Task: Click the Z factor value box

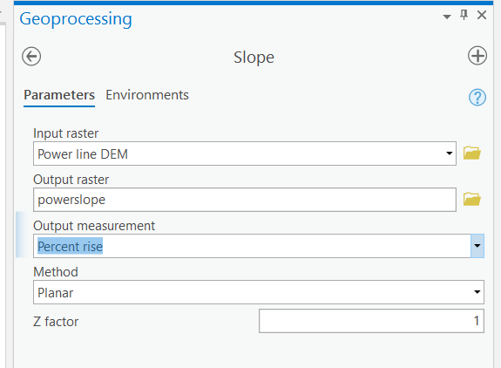Action: click(371, 321)
